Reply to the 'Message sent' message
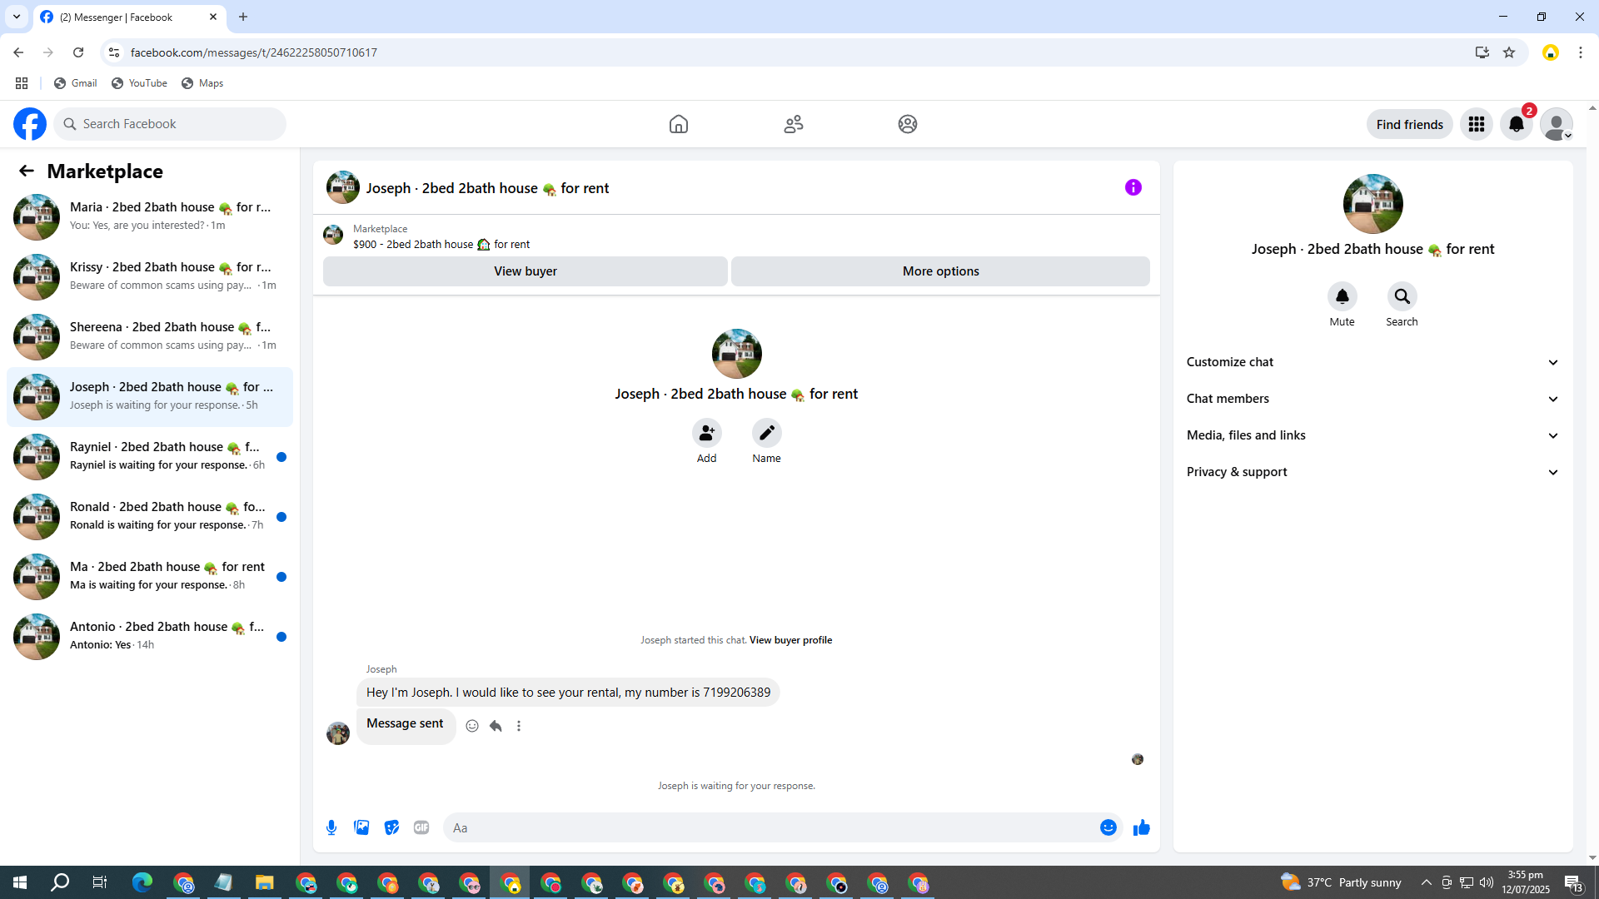The height and width of the screenshot is (899, 1599). click(496, 726)
